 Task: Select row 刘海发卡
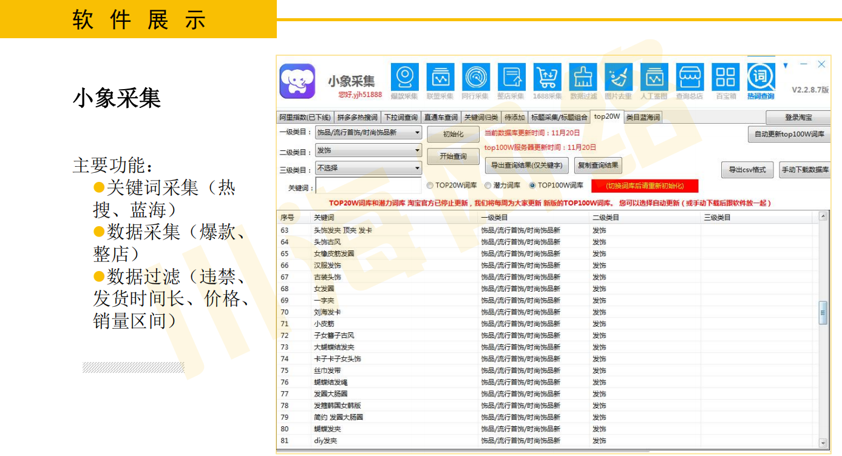(548, 312)
